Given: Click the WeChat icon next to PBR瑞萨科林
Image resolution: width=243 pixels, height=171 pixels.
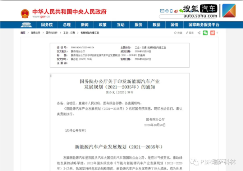Looking at the screenshot, I should coord(194,162).
